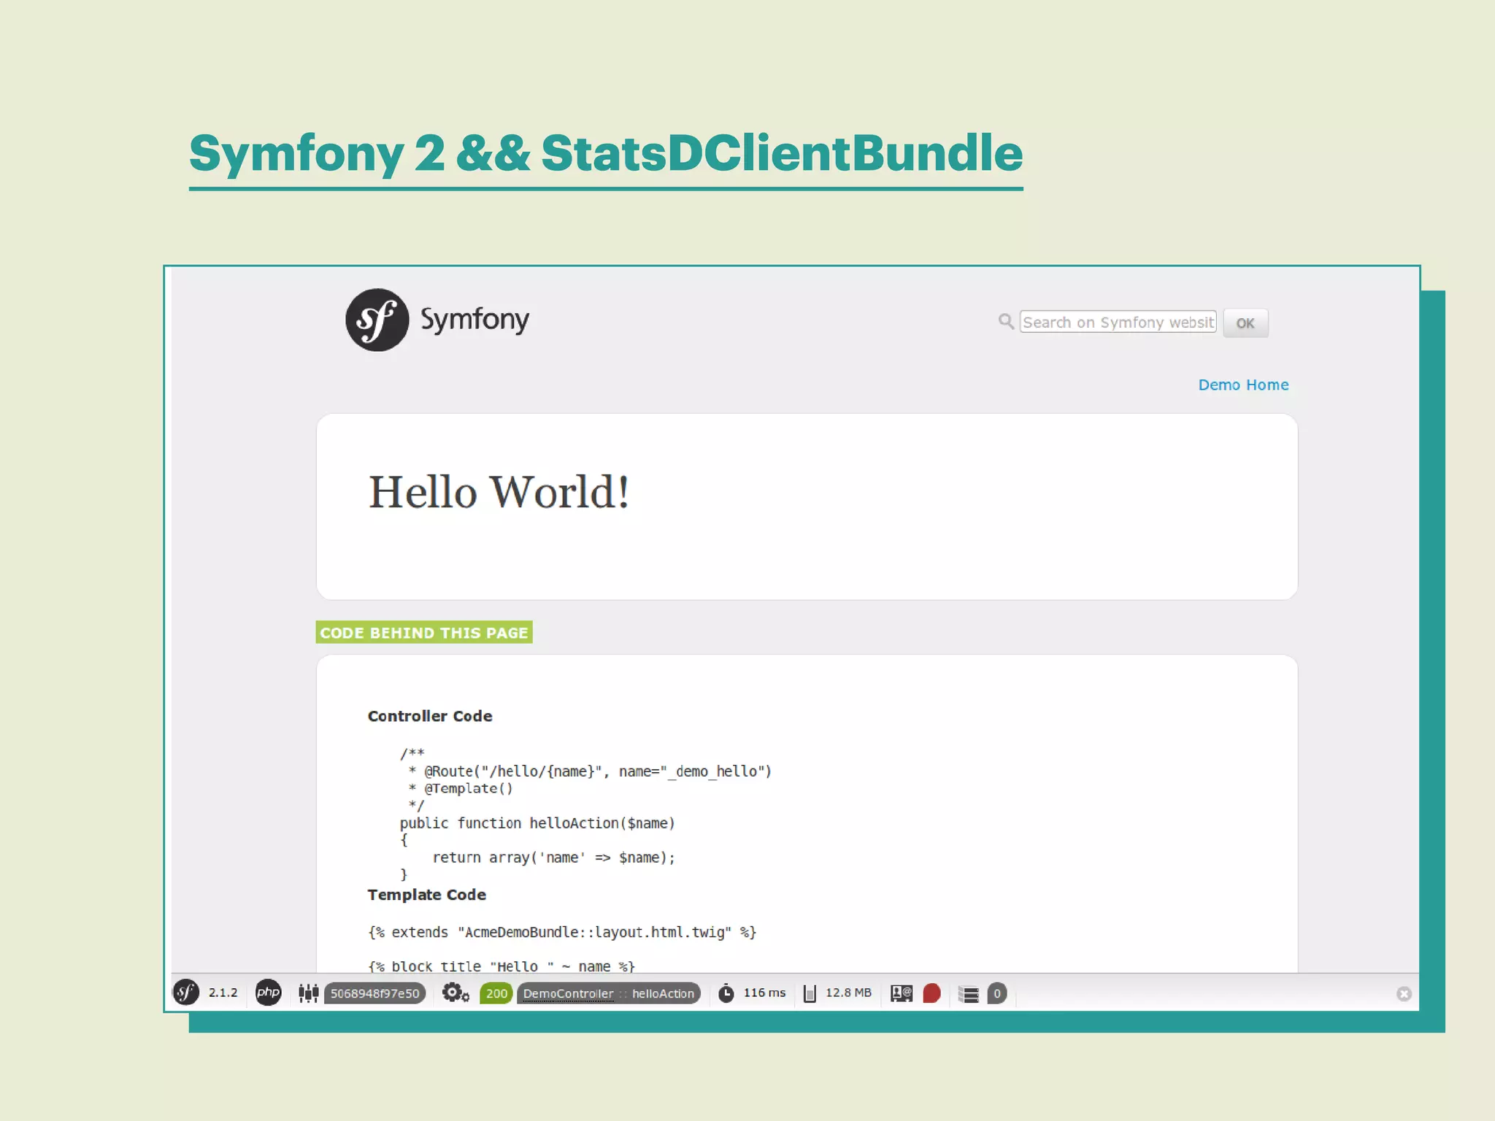The image size is (1495, 1121).
Task: Click the Symfony logo in the page header
Action: coord(437,320)
